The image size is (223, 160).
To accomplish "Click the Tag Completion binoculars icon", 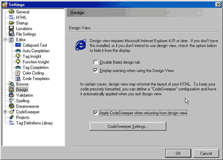I will point(18,67).
